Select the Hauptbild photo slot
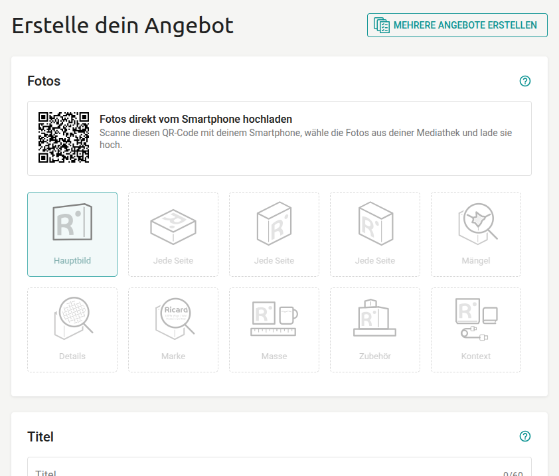Viewport: 559px width, 476px height. (x=72, y=234)
